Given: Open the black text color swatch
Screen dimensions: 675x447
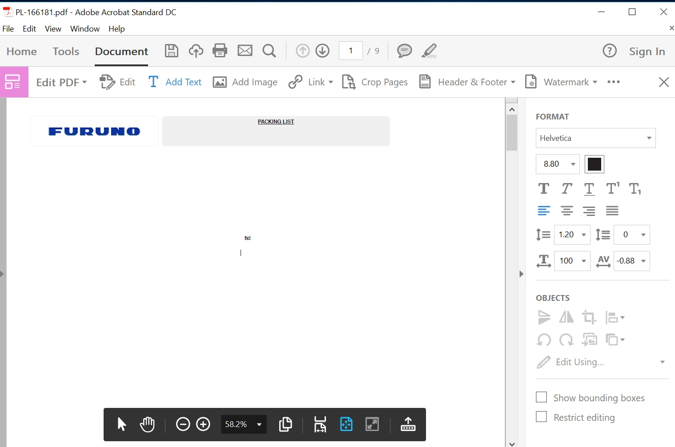Looking at the screenshot, I should point(595,164).
